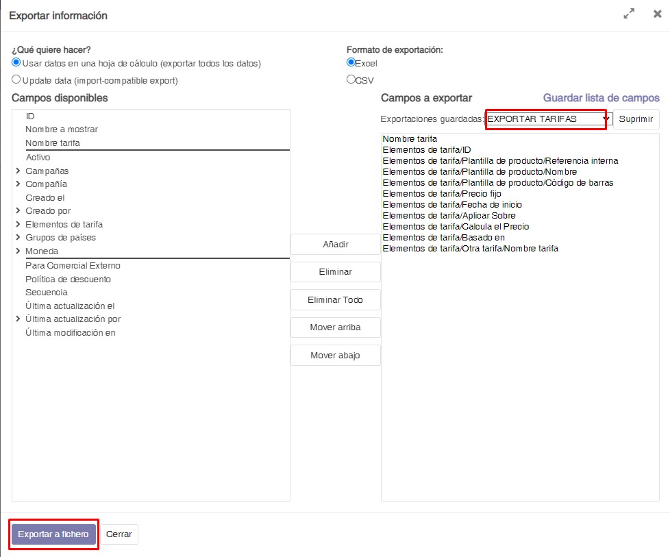Screen dimensions: 670x557
Task: Expand the Grupos de países node
Action: 18,238
